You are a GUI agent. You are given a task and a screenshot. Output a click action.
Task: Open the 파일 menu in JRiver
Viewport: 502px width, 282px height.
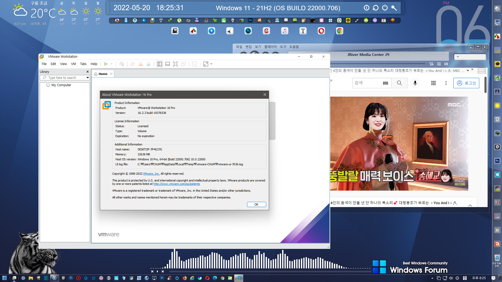(239, 47)
